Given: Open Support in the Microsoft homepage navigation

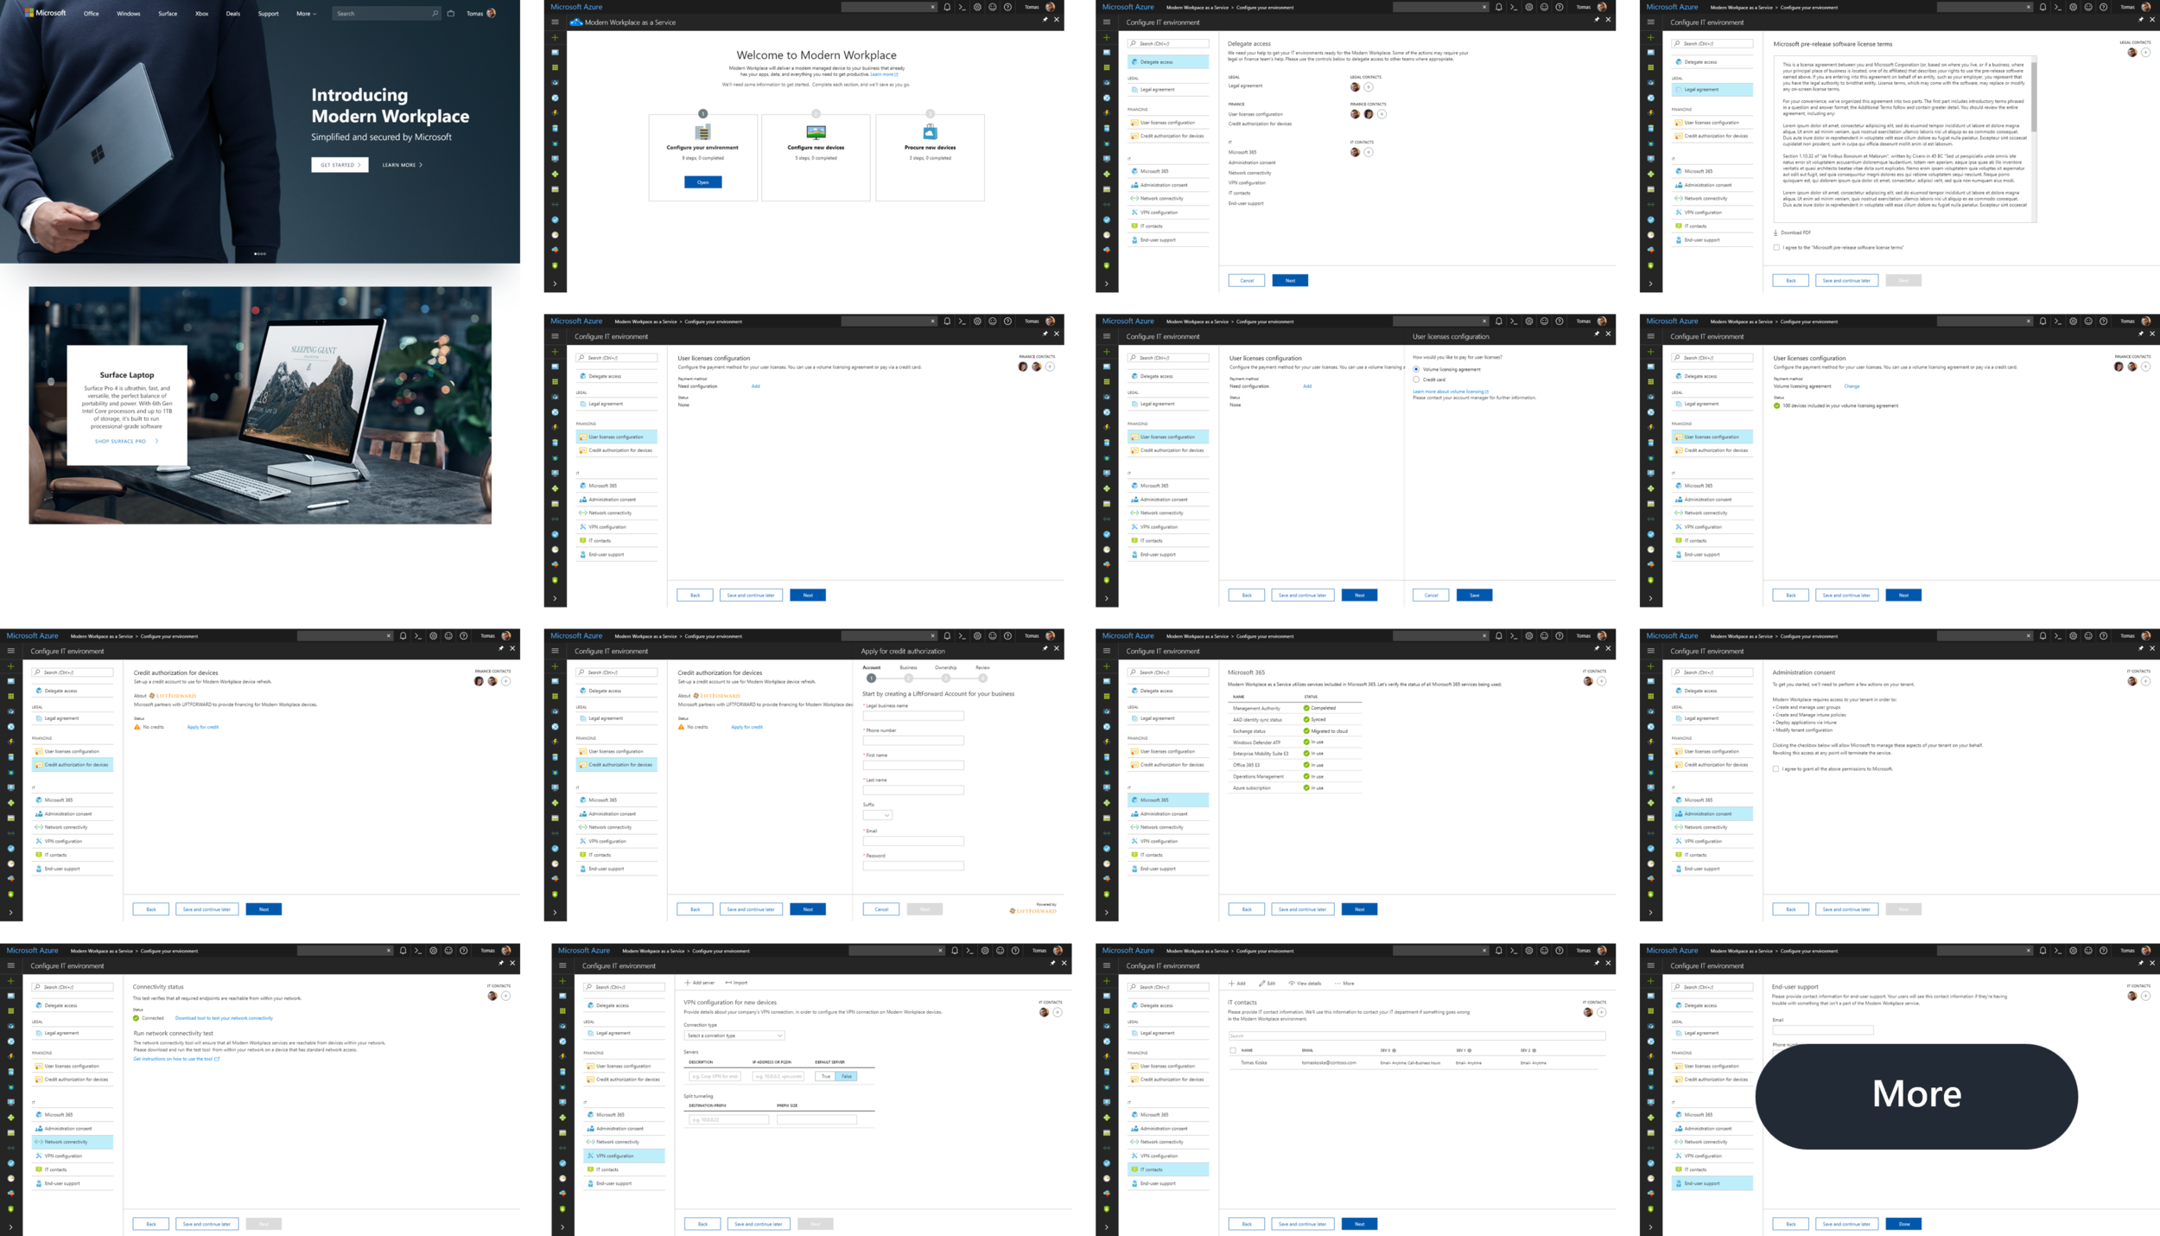Looking at the screenshot, I should [269, 14].
